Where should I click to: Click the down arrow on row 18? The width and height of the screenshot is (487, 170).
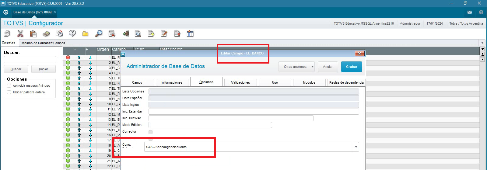[90, 145]
